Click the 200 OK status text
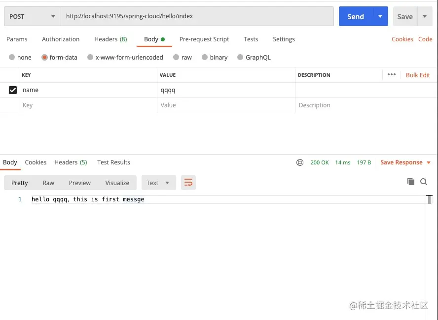Image resolution: width=438 pixels, height=320 pixels. 320,162
